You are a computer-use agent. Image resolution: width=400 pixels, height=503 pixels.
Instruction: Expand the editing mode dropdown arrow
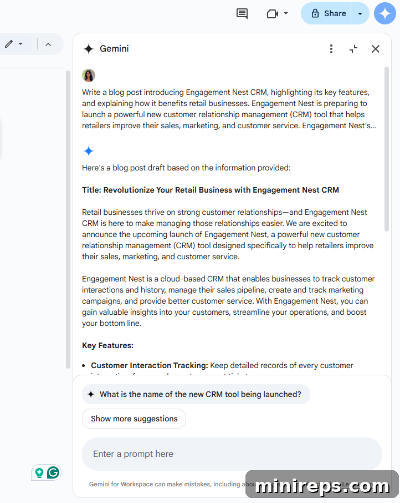20,44
